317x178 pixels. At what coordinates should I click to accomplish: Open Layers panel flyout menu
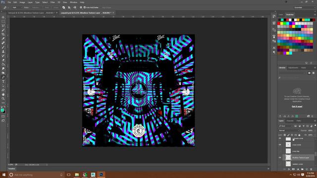[315, 121]
